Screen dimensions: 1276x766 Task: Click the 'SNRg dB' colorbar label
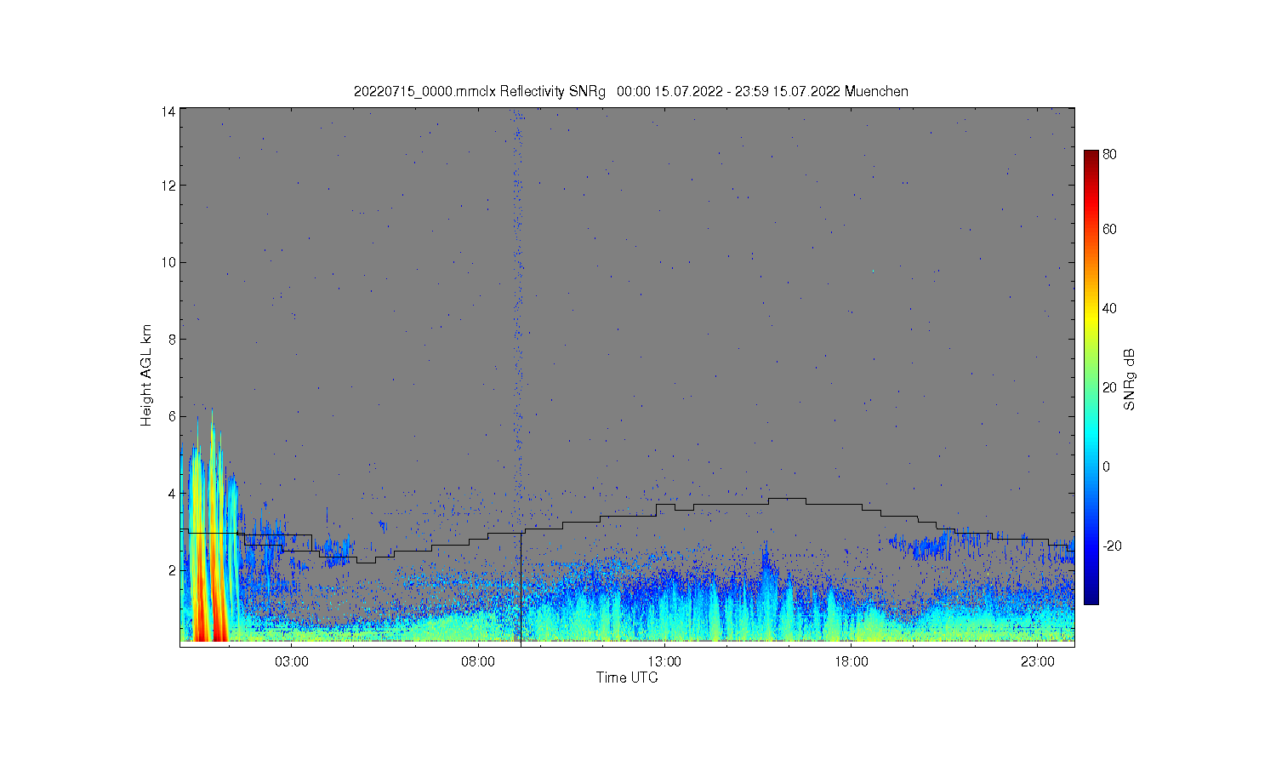tap(1130, 380)
